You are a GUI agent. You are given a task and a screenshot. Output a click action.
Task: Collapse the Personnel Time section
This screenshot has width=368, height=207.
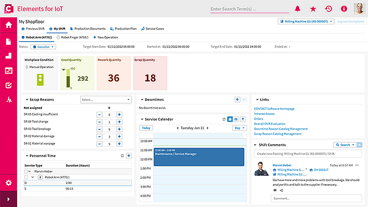click(27, 156)
